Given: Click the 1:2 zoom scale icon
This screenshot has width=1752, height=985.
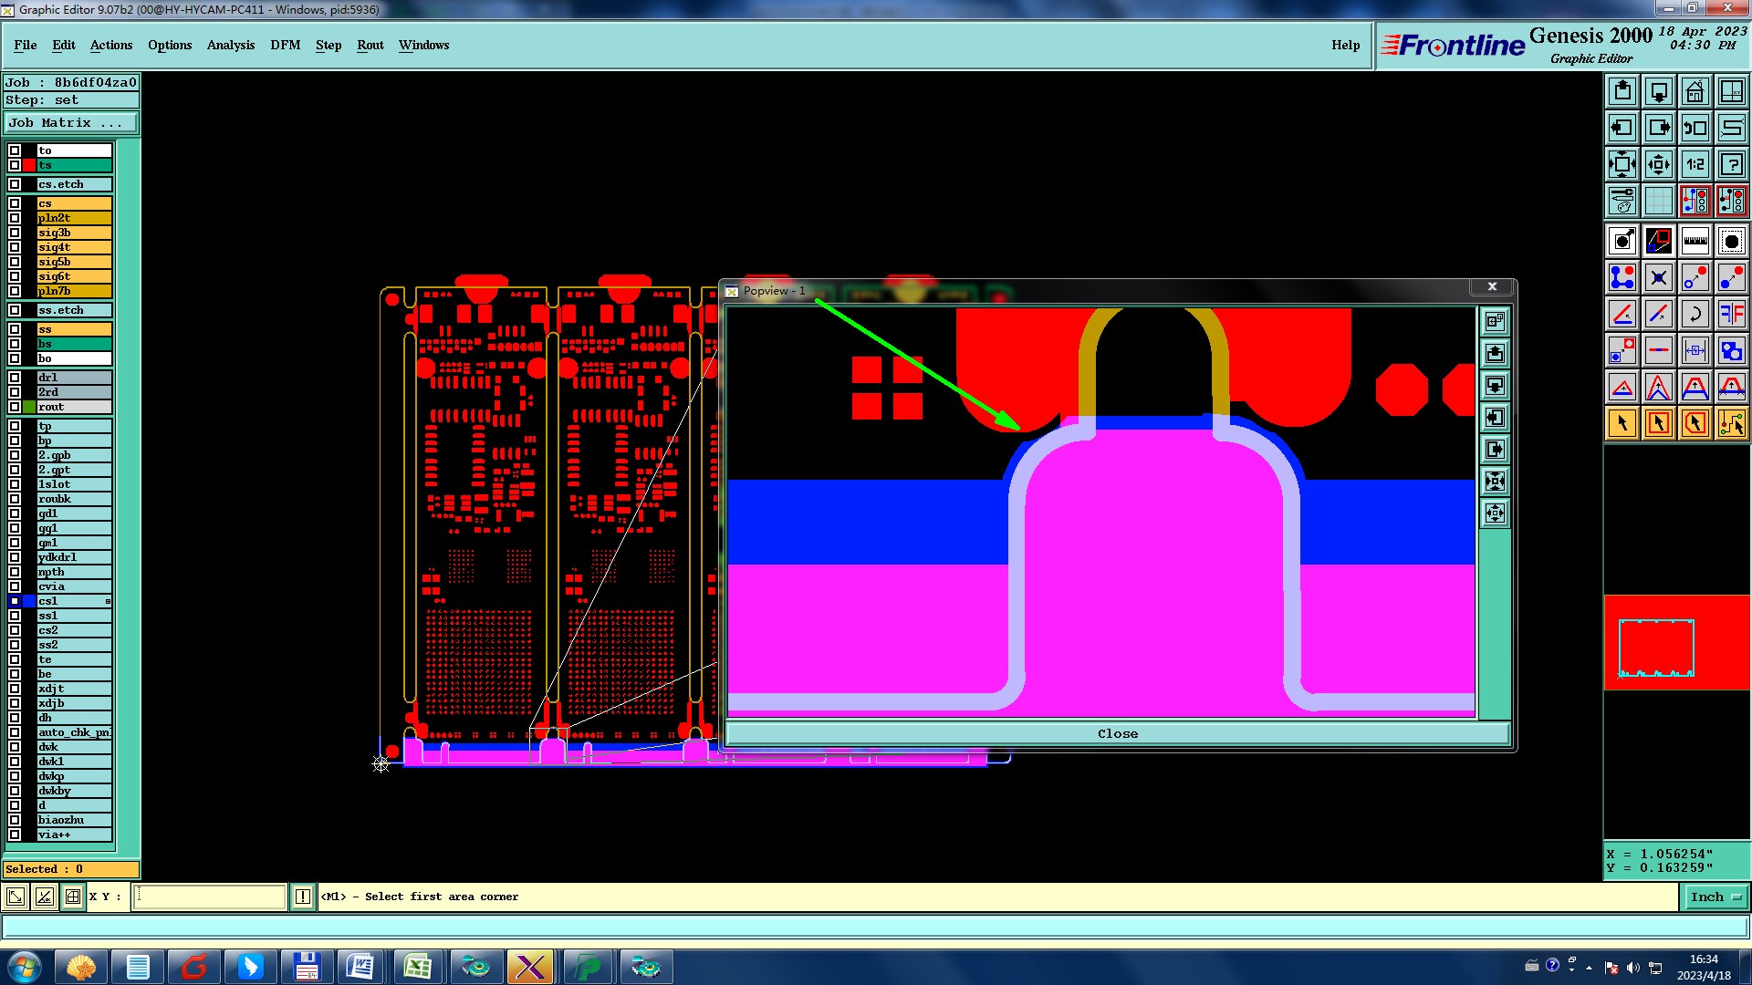Looking at the screenshot, I should (1695, 164).
